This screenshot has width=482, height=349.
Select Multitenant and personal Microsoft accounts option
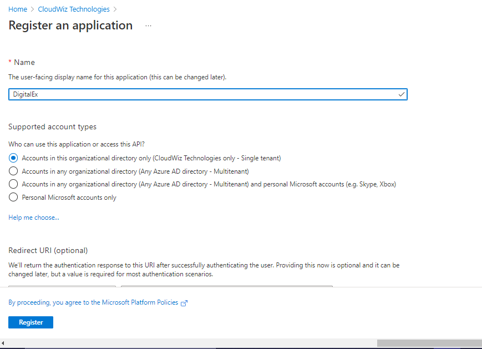pos(13,184)
